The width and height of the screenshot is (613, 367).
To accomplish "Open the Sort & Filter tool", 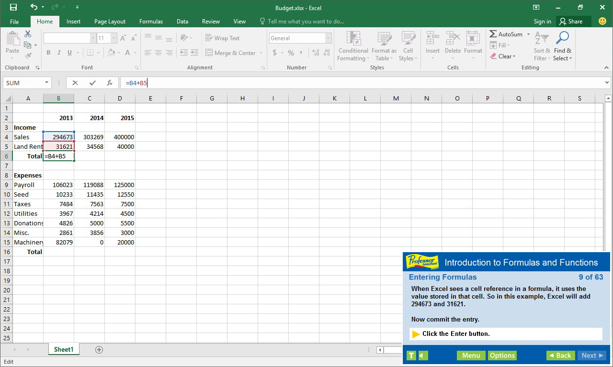I will point(541,45).
